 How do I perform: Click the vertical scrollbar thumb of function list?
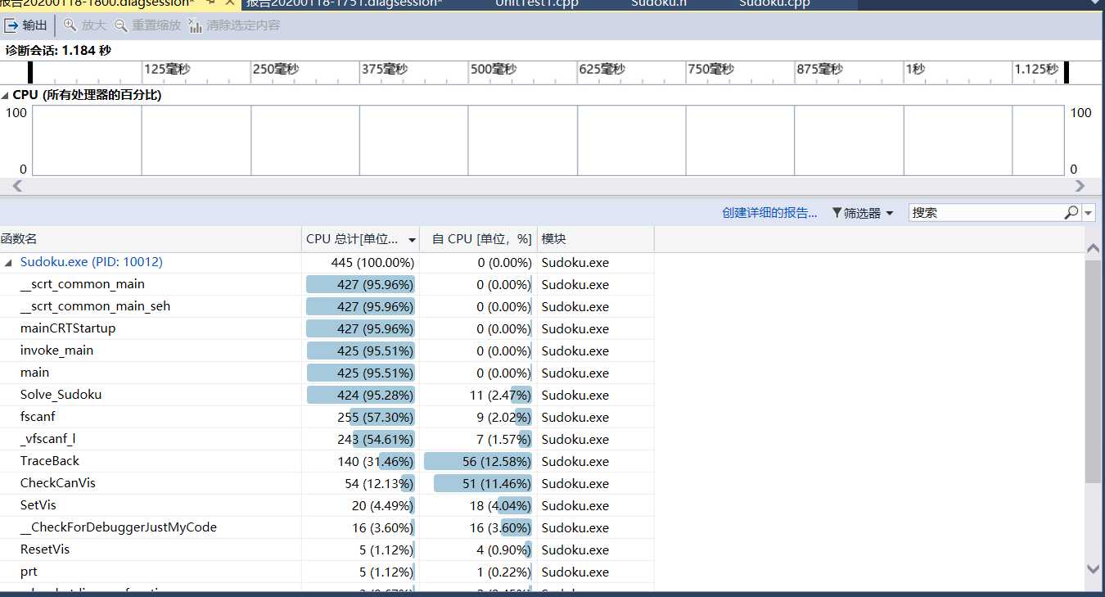[x=1093, y=371]
